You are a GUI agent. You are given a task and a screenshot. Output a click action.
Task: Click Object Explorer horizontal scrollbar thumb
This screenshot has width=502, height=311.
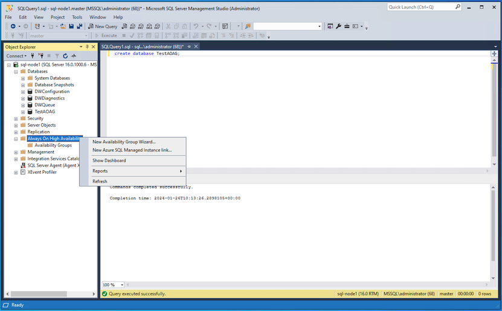[39, 294]
